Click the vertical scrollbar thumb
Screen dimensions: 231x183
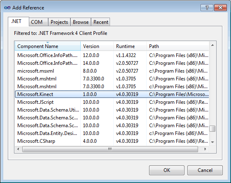(212, 129)
